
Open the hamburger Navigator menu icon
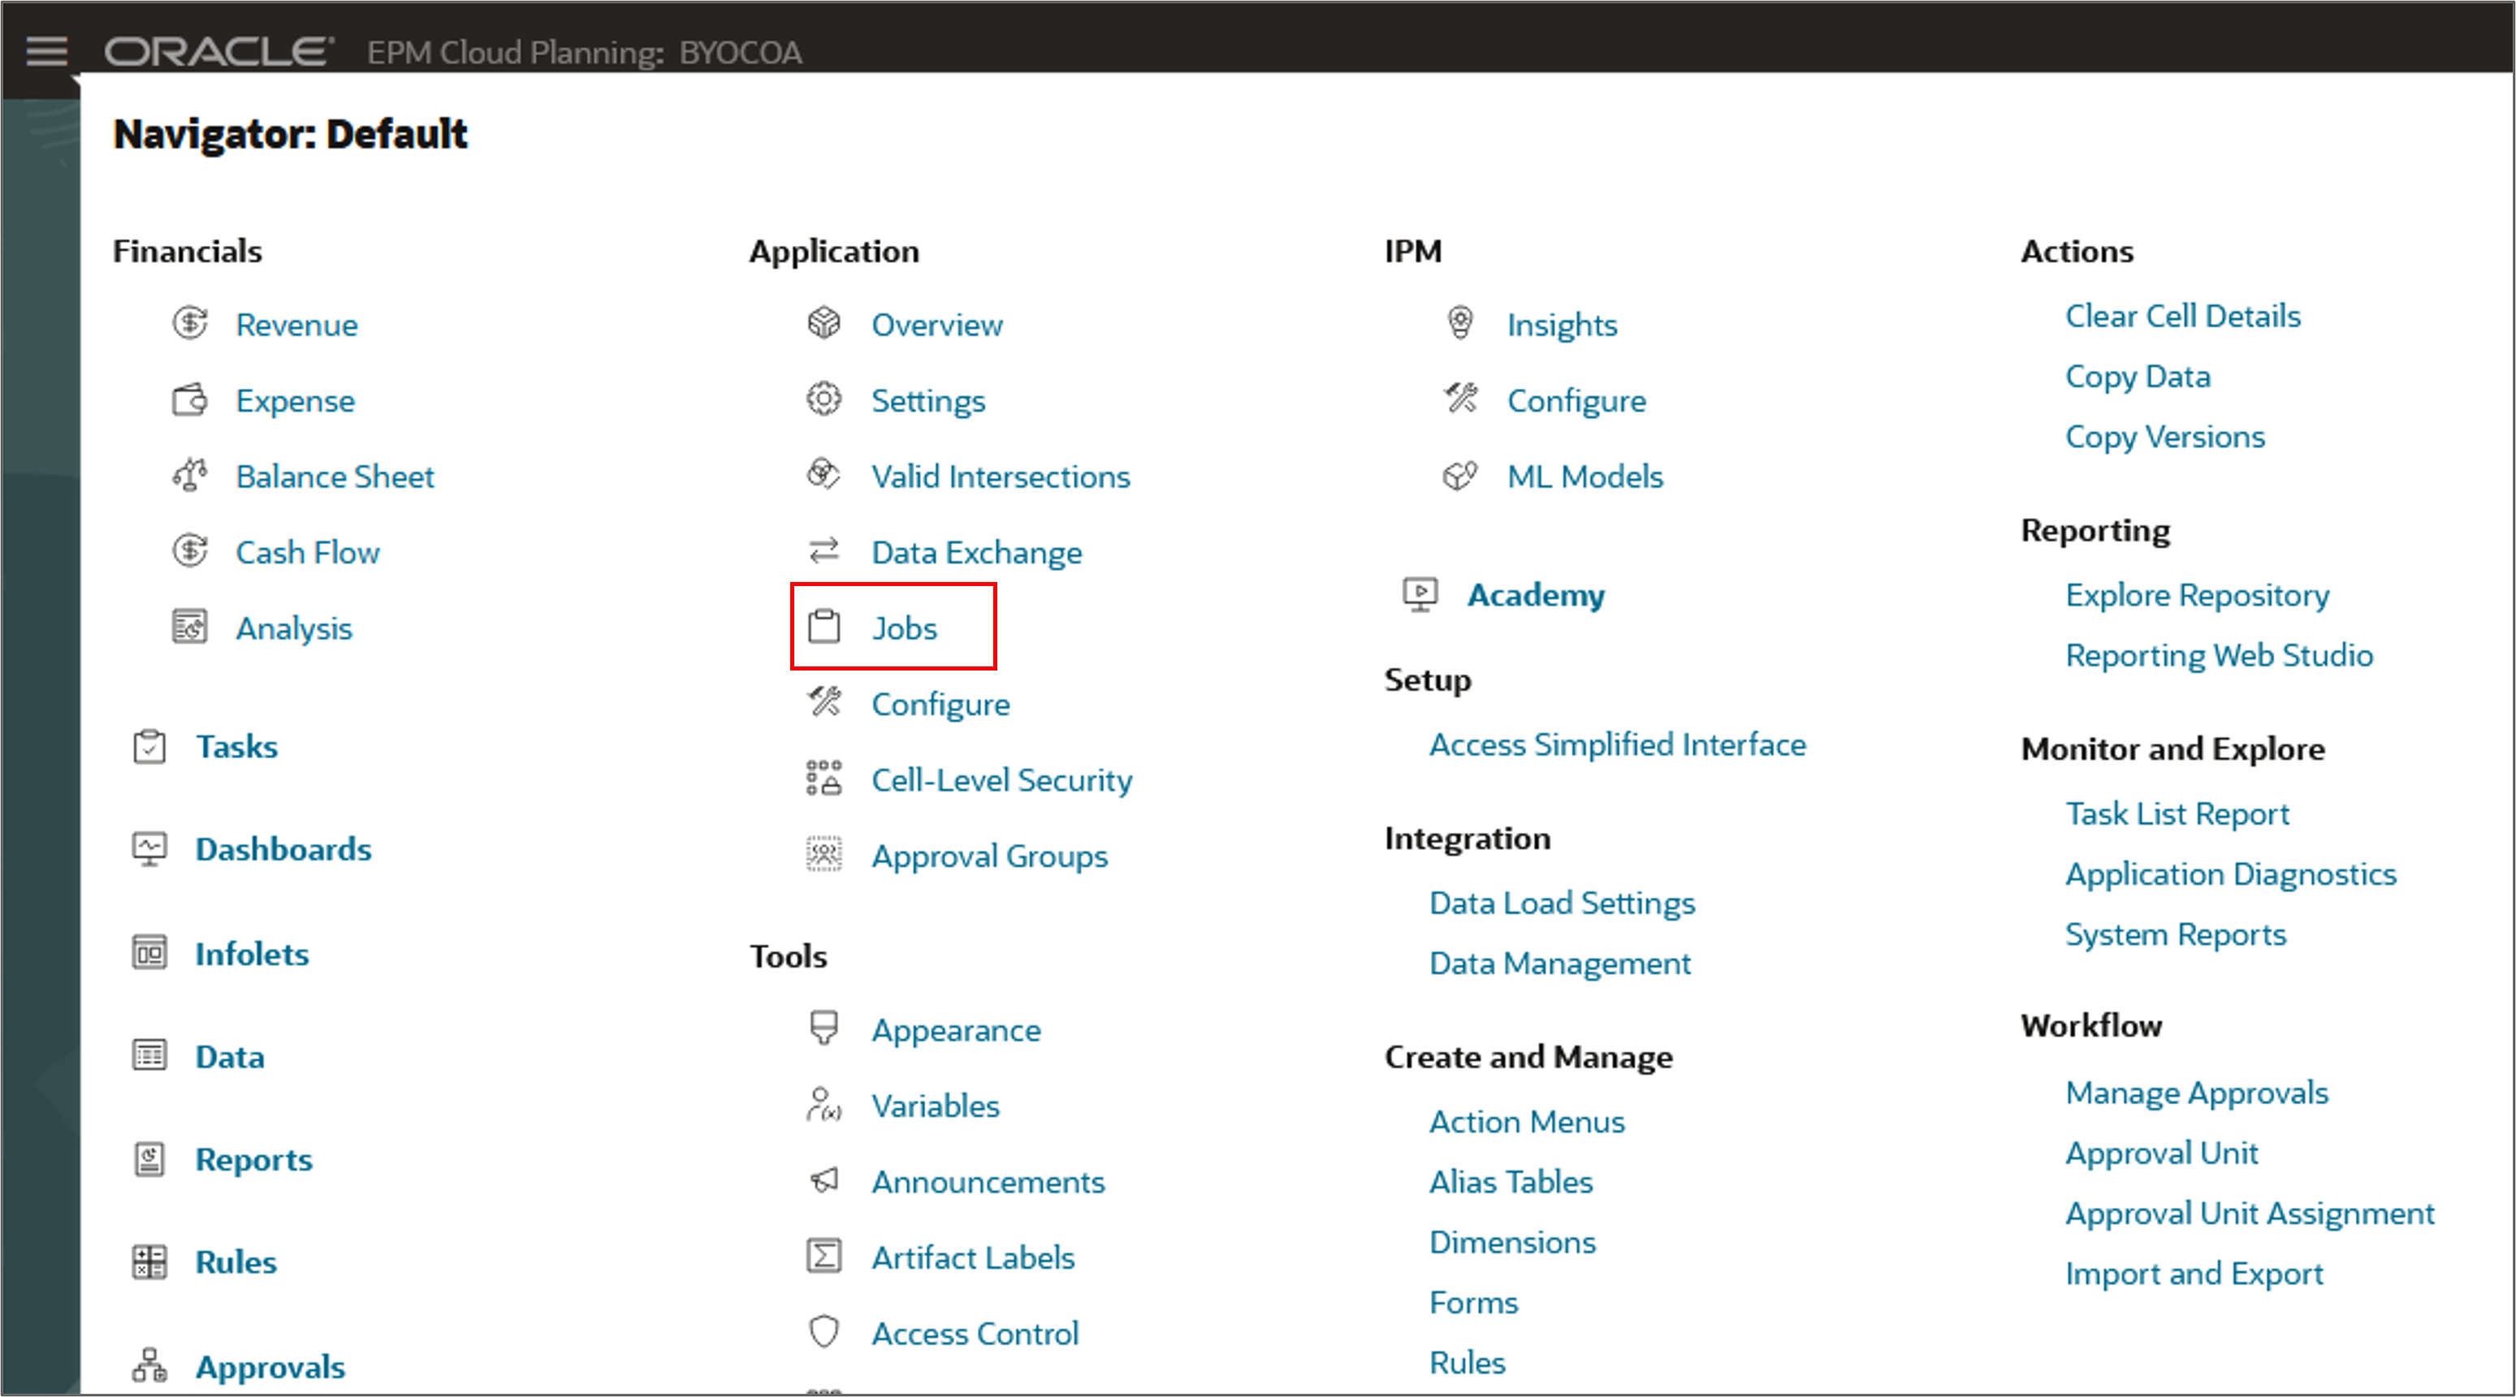click(46, 51)
